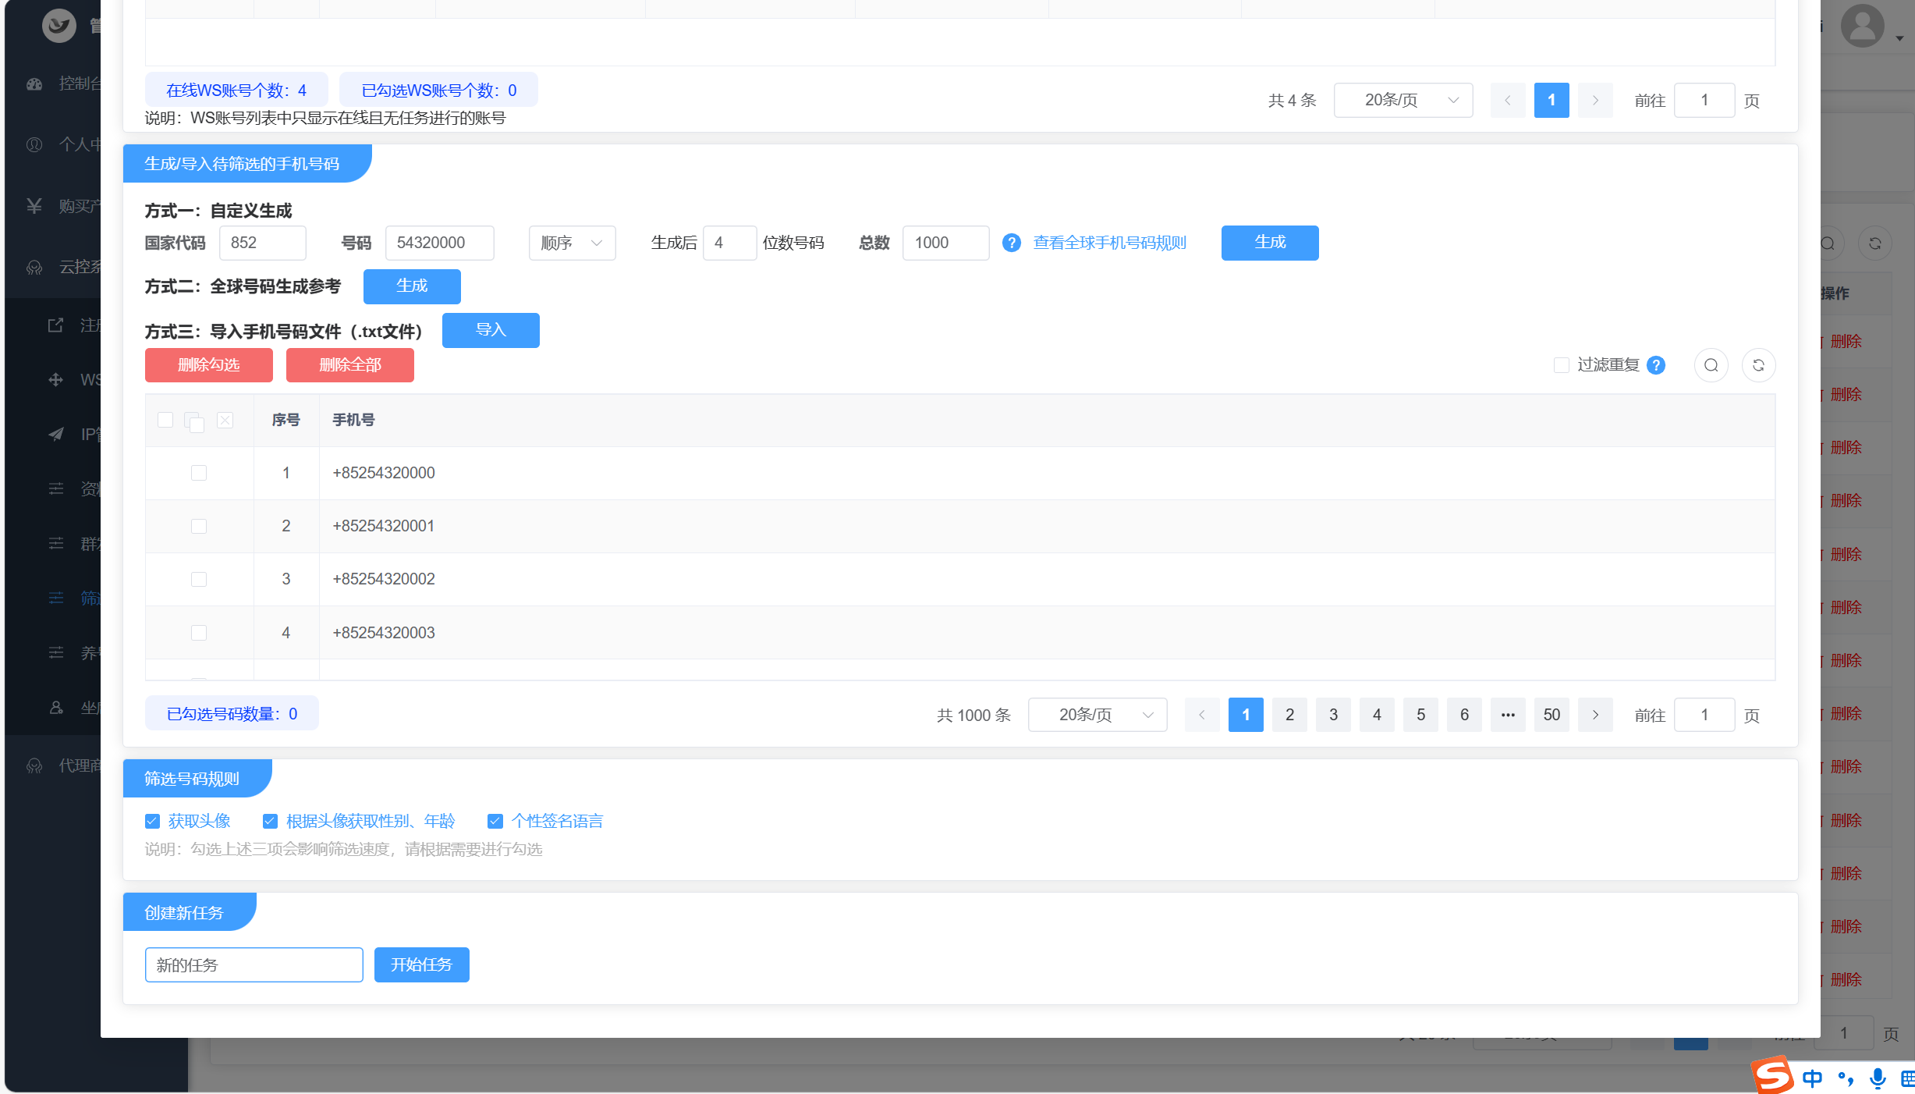1915x1094 pixels.
Task: Go to page 2 of the phone numbers
Action: point(1289,715)
